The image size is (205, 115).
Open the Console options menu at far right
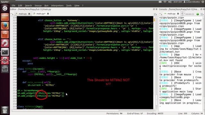(x=202, y=14)
